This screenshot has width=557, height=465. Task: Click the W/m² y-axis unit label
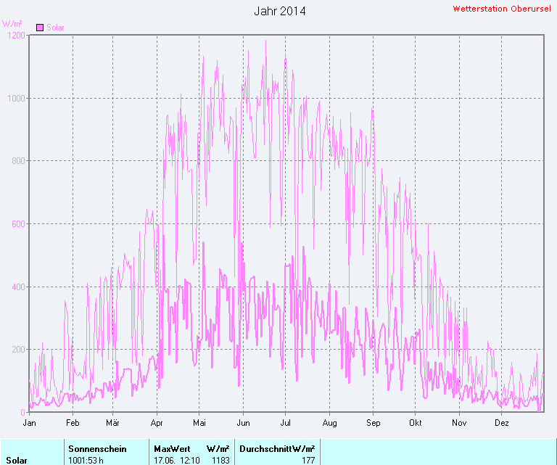[12, 23]
